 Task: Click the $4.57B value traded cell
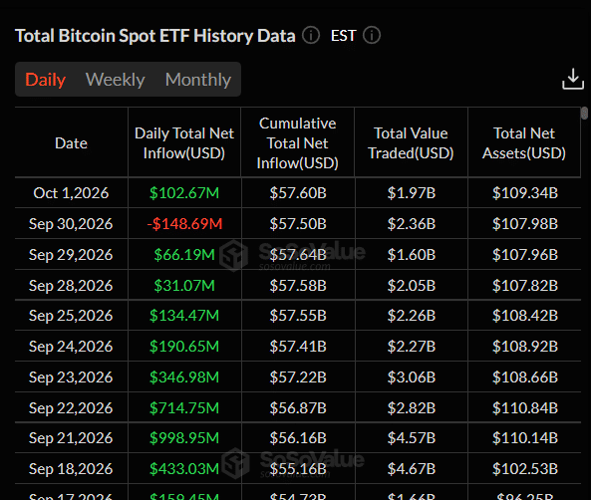click(412, 438)
